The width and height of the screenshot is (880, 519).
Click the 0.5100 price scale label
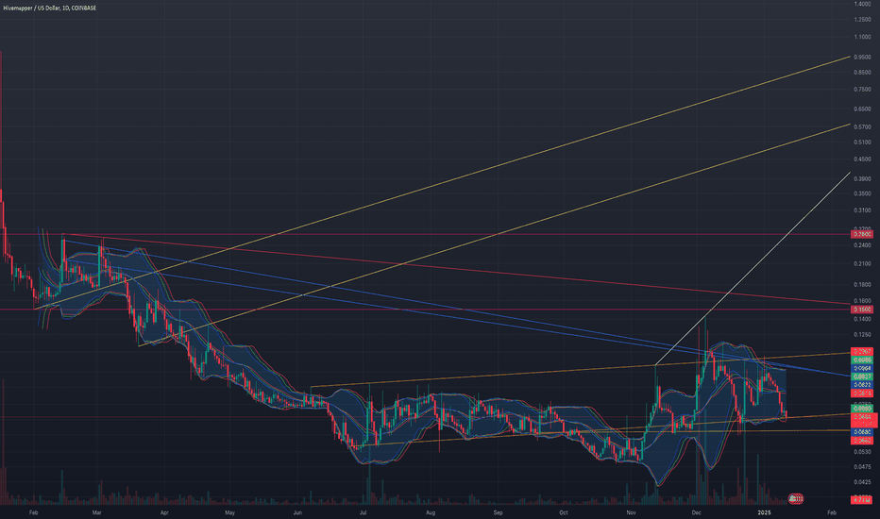pos(862,142)
